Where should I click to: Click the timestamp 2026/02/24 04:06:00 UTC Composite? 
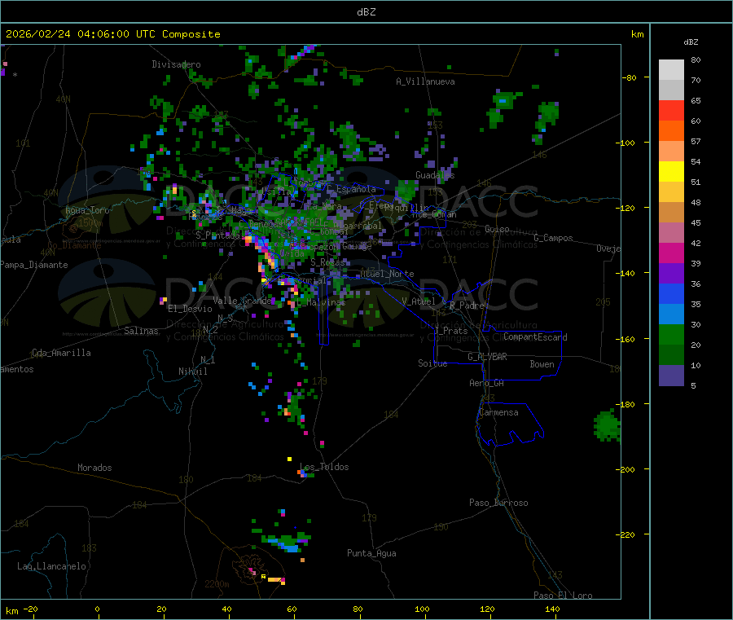point(112,34)
